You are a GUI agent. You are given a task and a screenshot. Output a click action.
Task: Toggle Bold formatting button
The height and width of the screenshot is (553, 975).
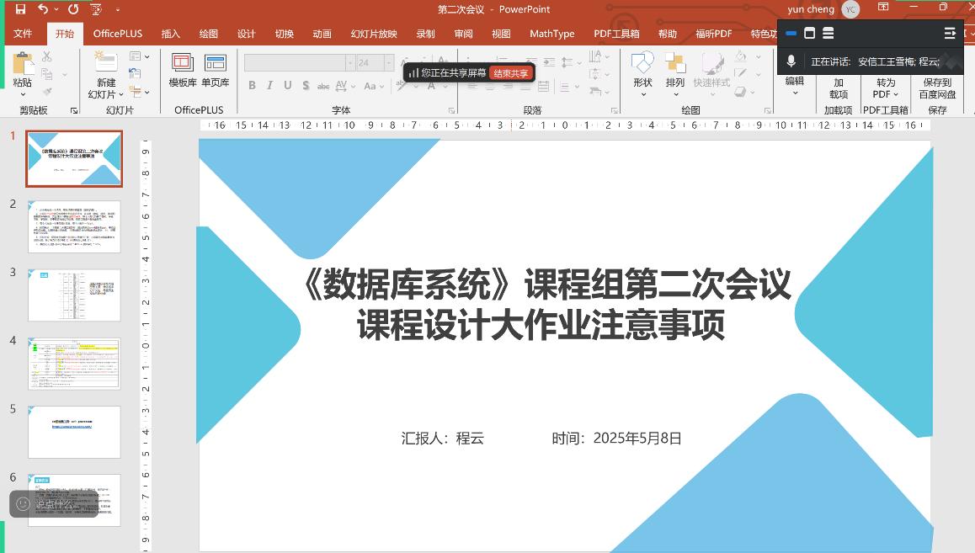(x=252, y=86)
